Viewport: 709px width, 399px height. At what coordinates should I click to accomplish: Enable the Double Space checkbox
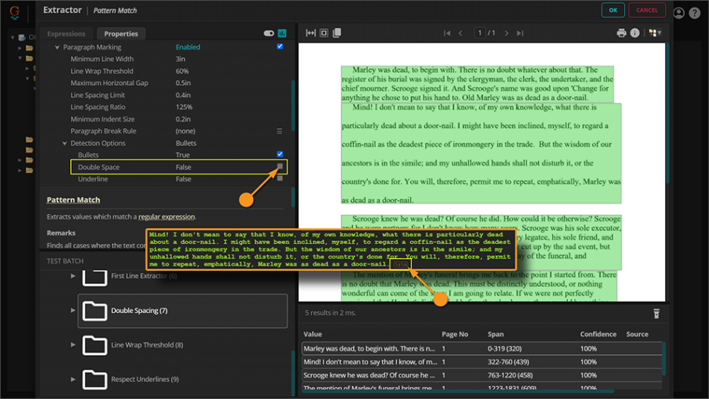[x=280, y=167]
